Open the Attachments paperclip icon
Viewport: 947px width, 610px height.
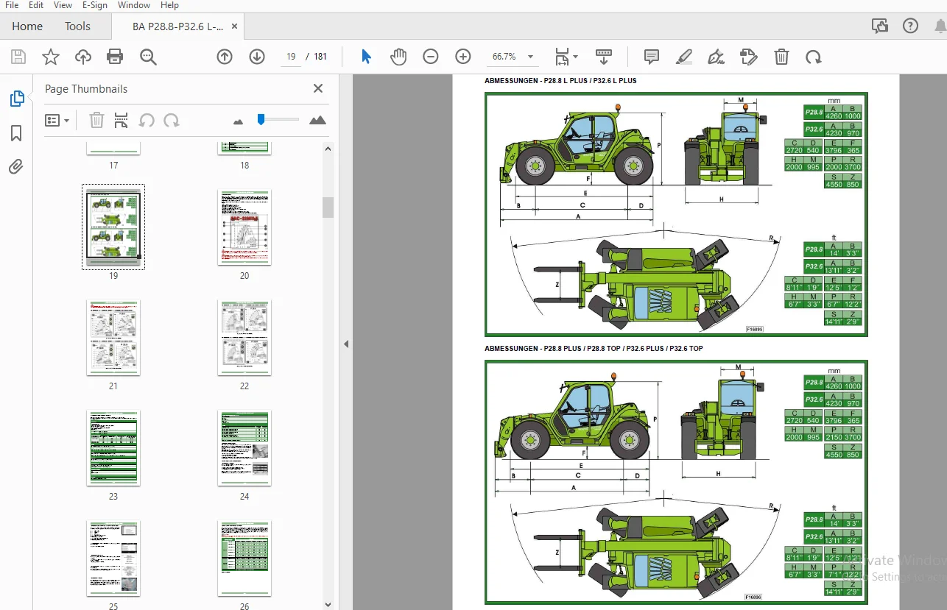16,167
